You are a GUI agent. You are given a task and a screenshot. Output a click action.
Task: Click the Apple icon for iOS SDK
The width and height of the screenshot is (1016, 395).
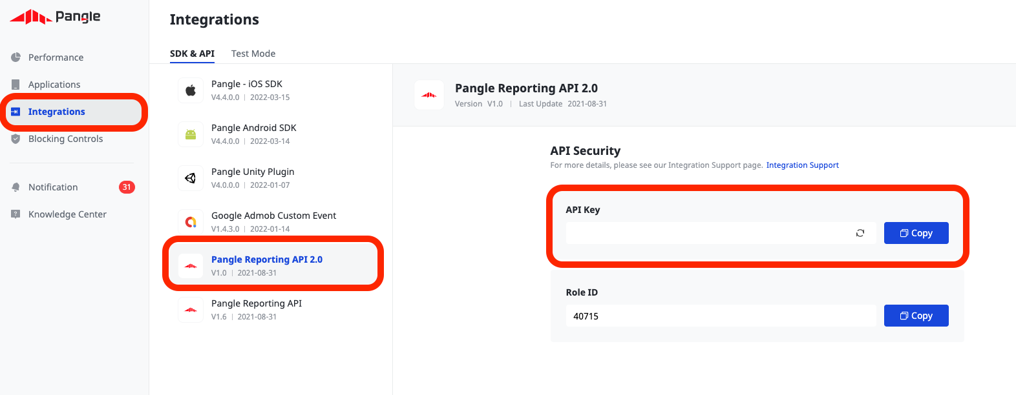coord(191,90)
